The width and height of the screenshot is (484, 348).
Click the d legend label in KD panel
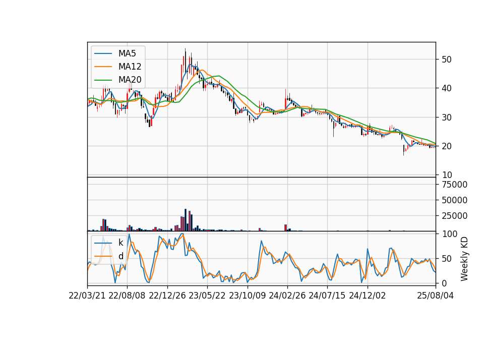point(120,256)
